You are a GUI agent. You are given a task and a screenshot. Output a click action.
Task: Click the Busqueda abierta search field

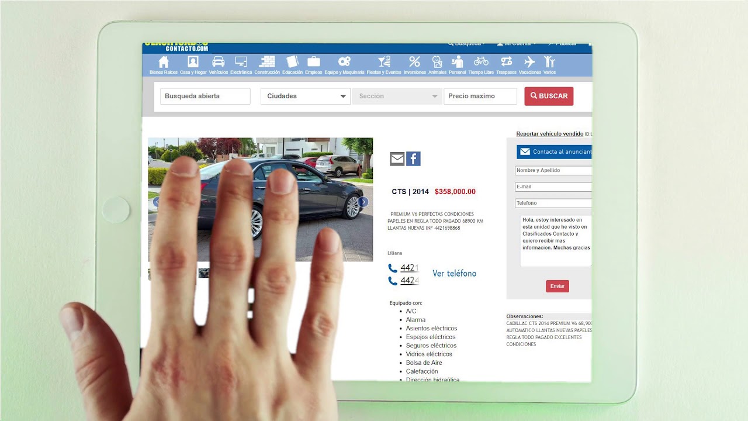[x=205, y=96]
